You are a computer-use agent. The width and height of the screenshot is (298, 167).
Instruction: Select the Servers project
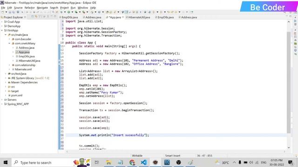[12, 100]
